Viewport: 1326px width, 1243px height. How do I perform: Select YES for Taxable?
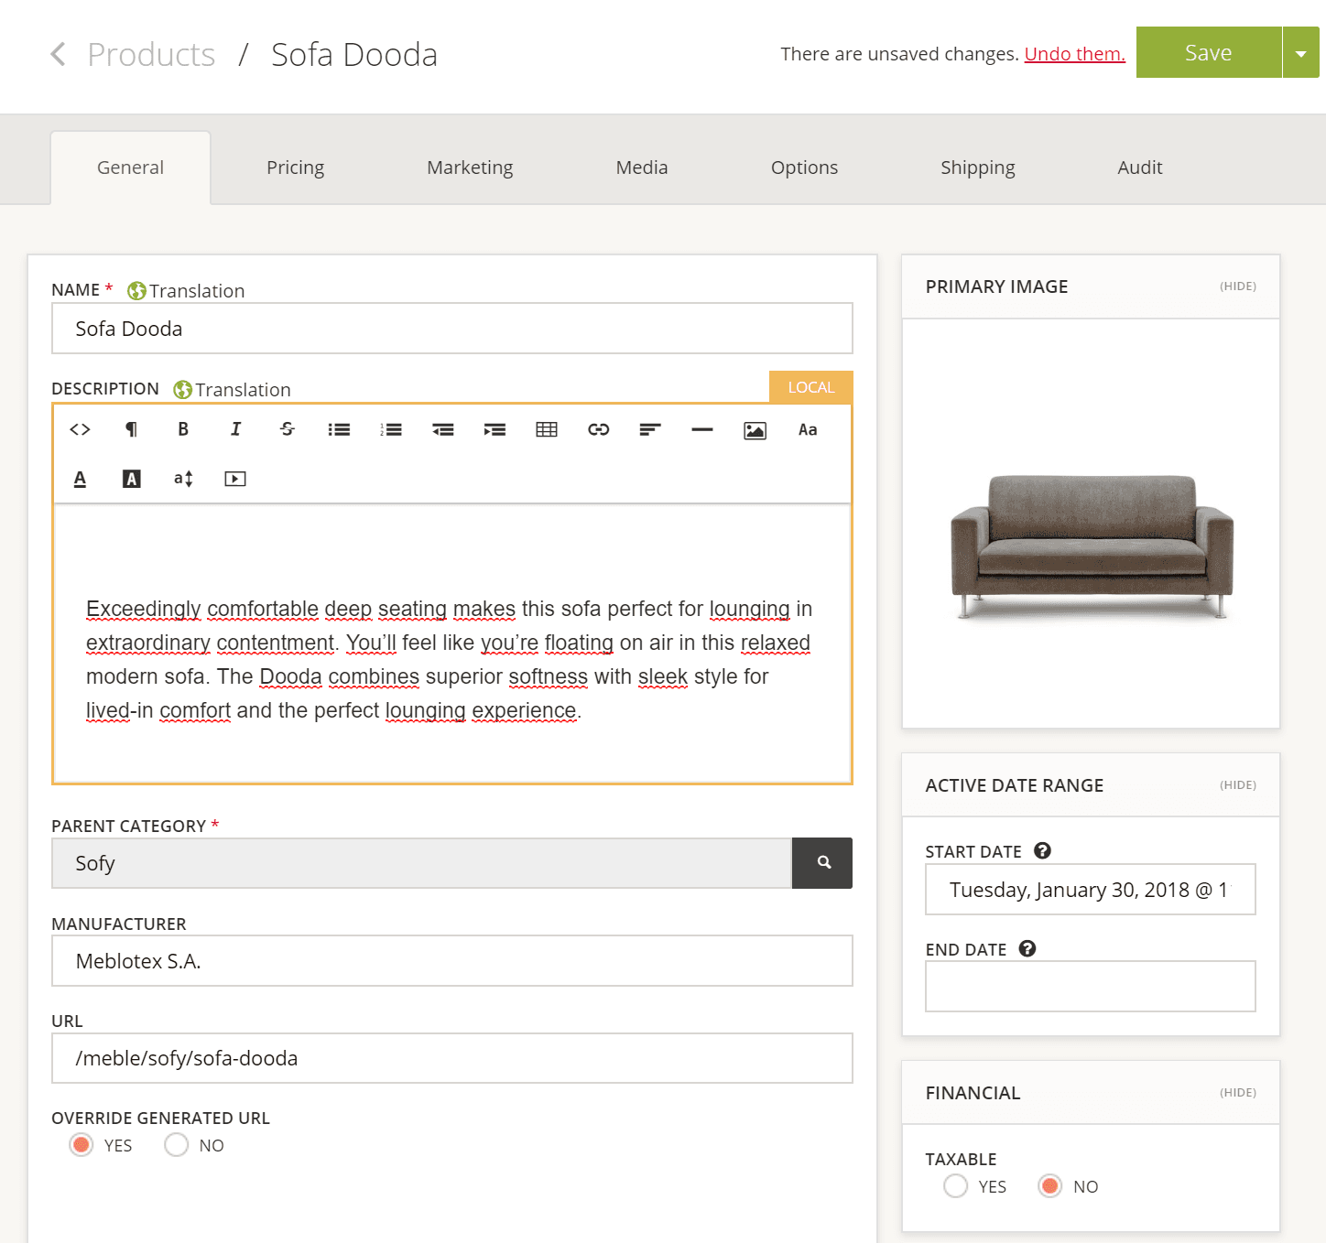pyautogui.click(x=955, y=1186)
